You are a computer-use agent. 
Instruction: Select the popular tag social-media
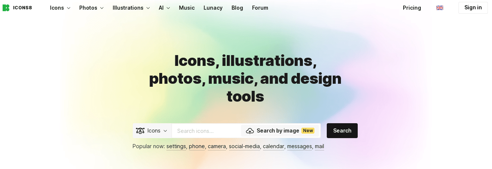coord(244,146)
